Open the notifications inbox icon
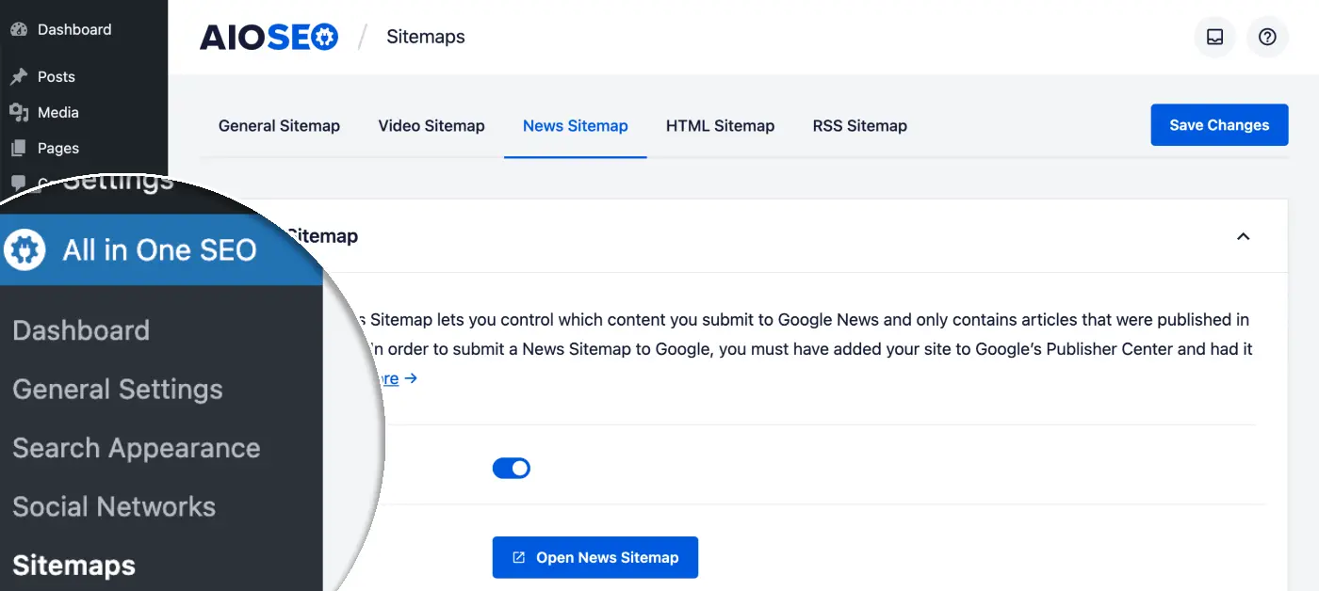1319x591 pixels. [x=1214, y=37]
